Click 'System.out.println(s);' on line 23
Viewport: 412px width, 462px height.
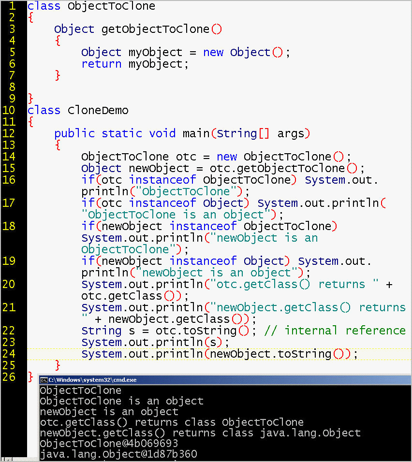click(155, 342)
